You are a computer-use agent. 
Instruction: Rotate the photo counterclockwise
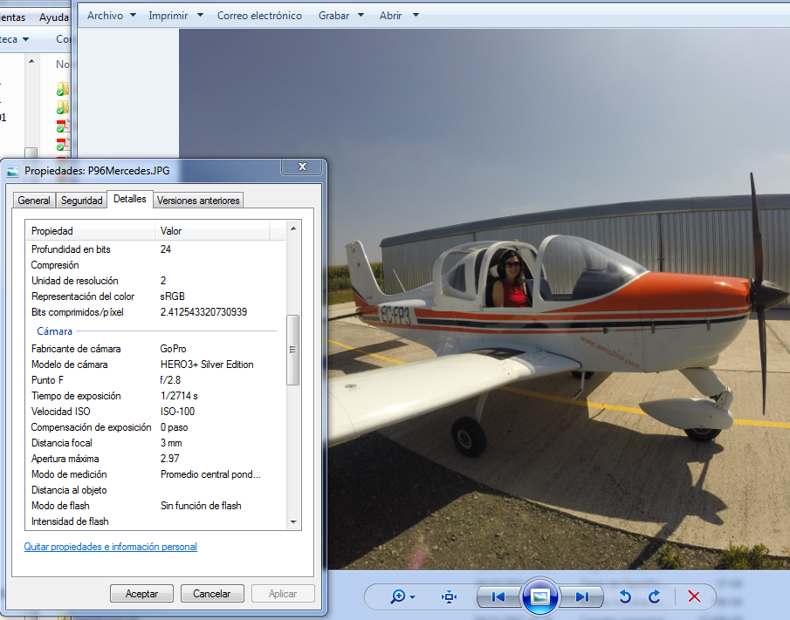625,596
